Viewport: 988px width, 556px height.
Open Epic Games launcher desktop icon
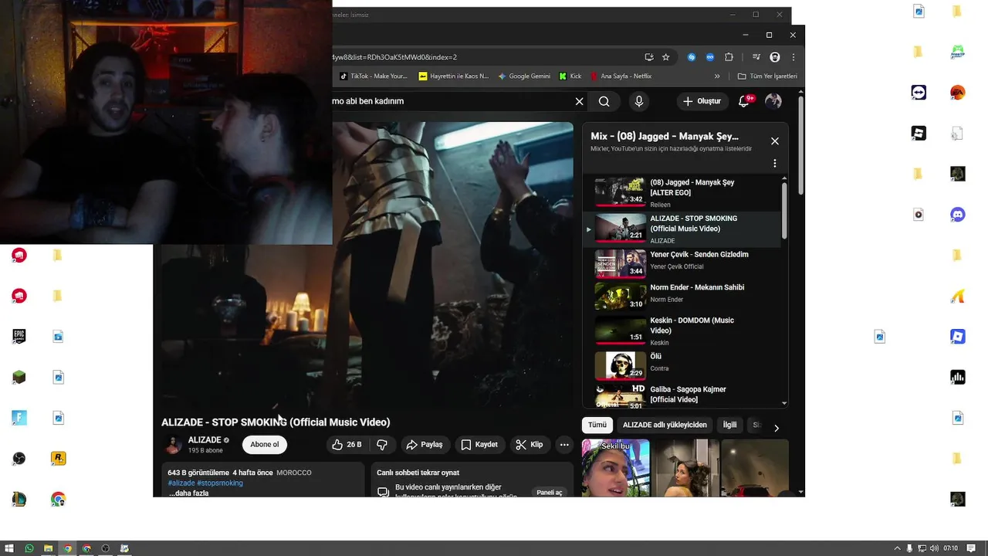click(19, 336)
